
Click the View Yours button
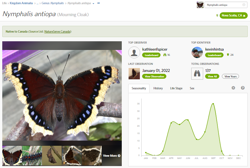[x=230, y=76]
